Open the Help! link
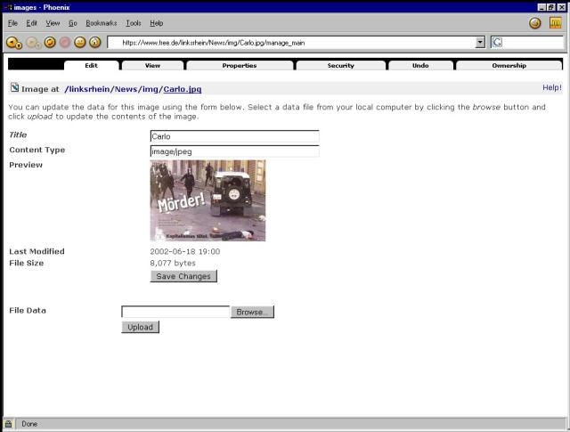570x432 pixels. click(551, 87)
